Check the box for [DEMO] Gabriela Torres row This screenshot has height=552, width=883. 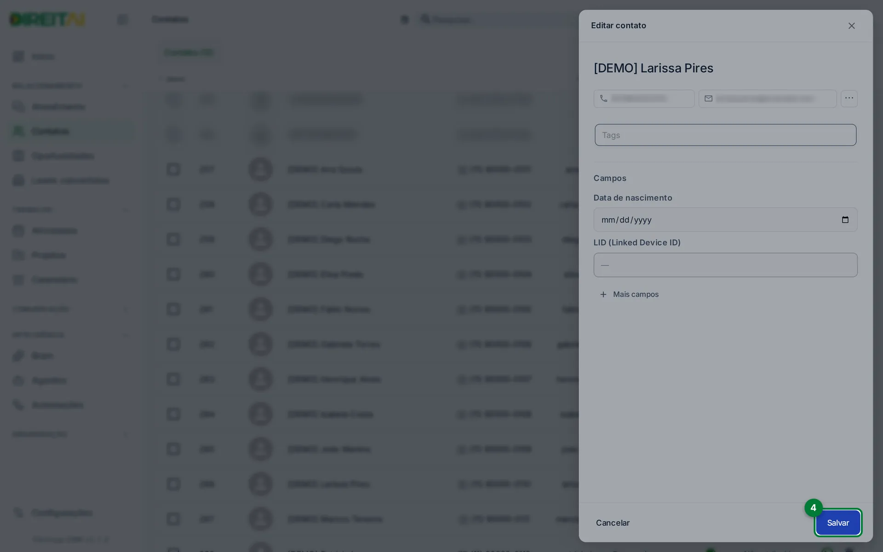coord(173,344)
